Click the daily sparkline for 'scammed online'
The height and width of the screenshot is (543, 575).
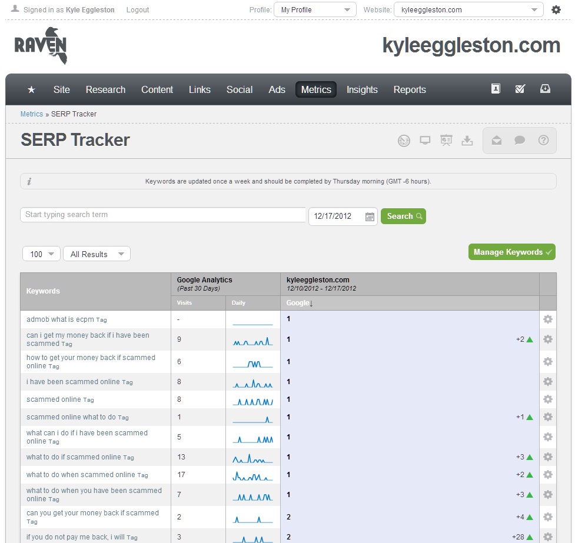pyautogui.click(x=252, y=401)
